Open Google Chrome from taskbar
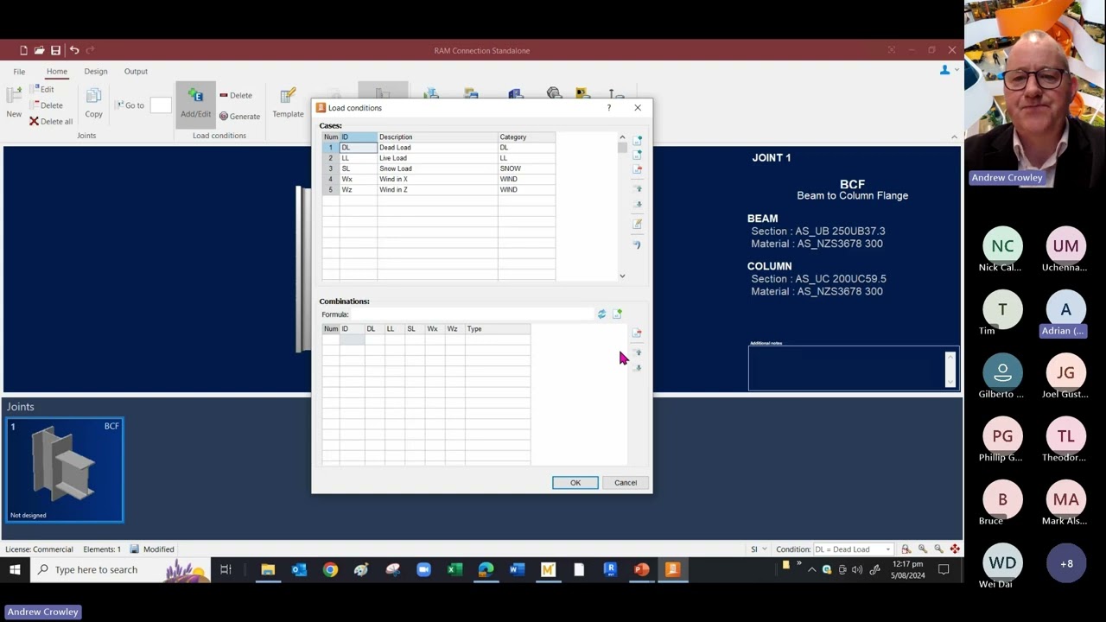1106x622 pixels. click(330, 569)
